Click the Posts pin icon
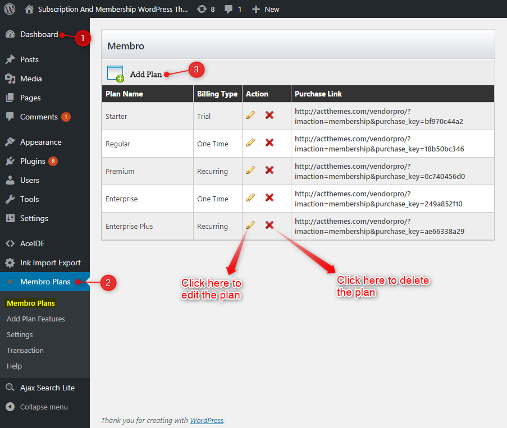507x428 pixels. [x=10, y=59]
